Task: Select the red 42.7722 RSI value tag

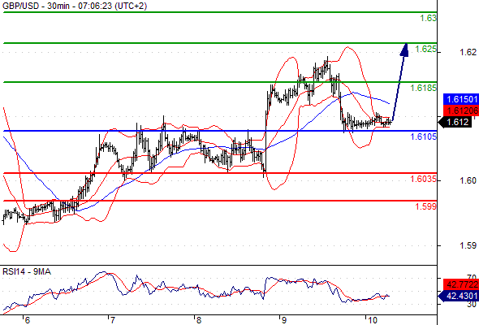Action: tap(461, 284)
